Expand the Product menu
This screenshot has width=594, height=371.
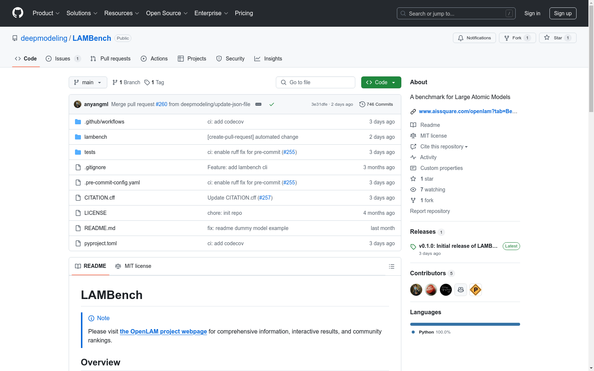click(46, 13)
